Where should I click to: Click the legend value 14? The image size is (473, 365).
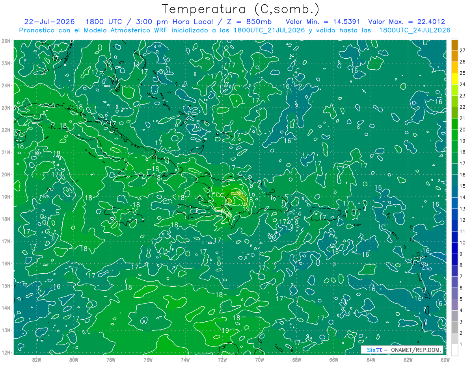[462, 197]
